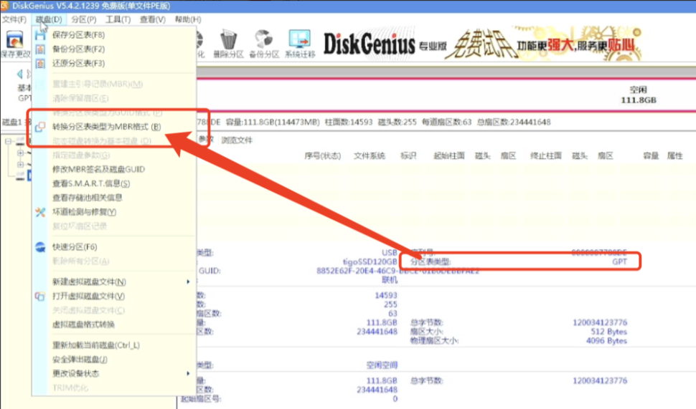
Task: Click the 14593 cylinders value
Action: pyautogui.click(x=386, y=295)
